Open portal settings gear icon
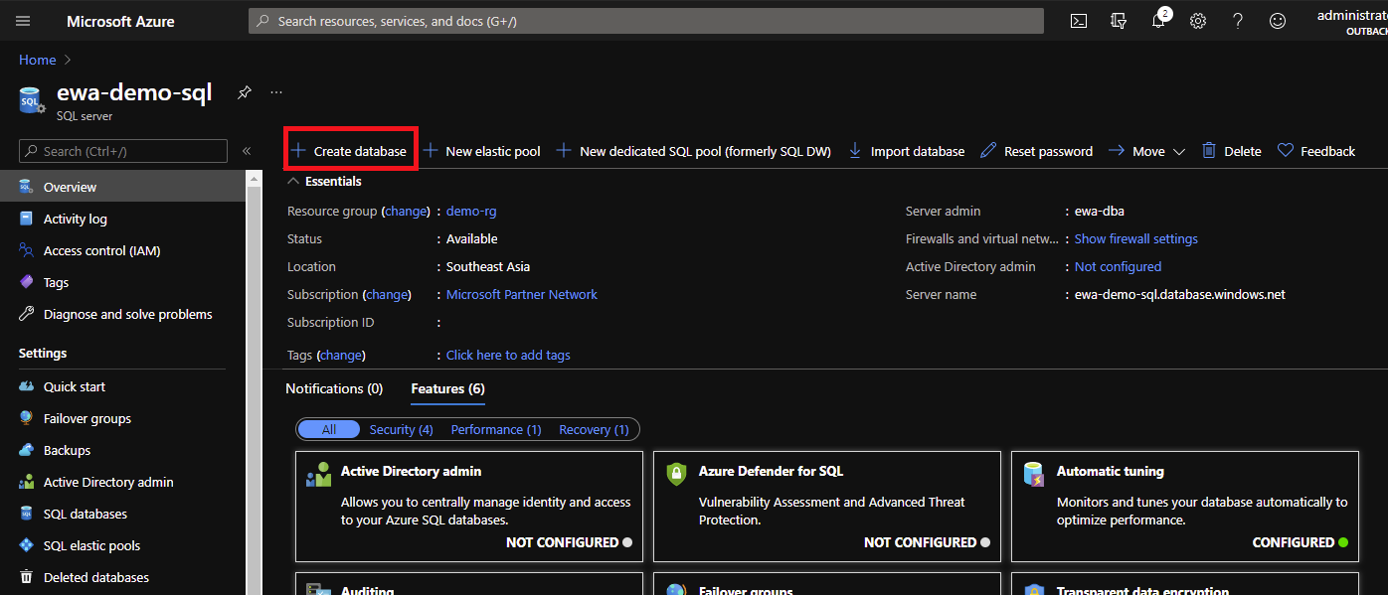This screenshot has width=1388, height=595. [x=1198, y=21]
